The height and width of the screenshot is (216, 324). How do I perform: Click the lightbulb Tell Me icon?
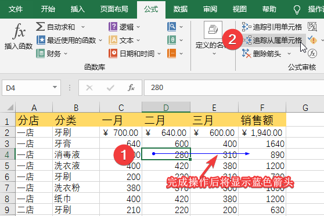[297, 9]
